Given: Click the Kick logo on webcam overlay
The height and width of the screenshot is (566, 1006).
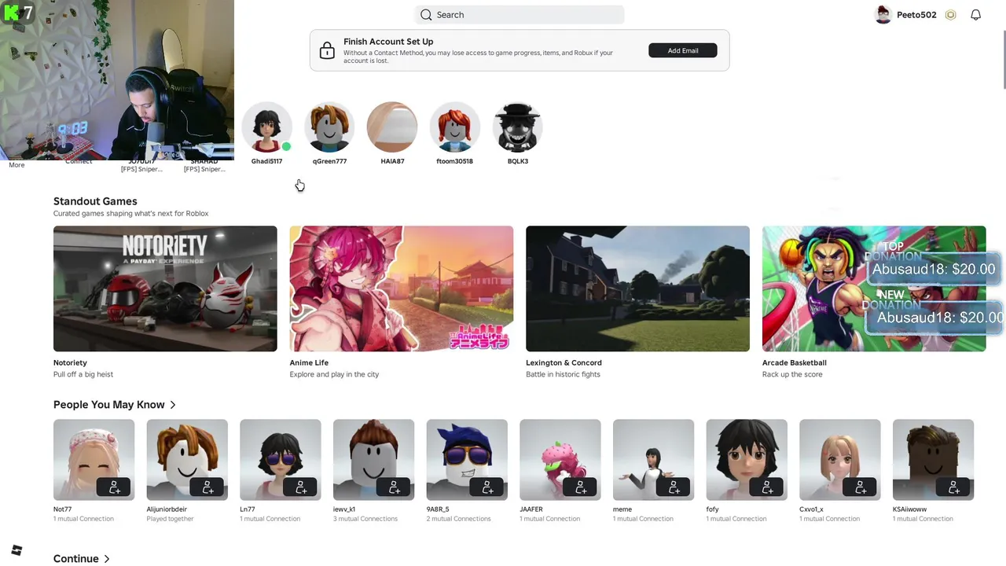Looking at the screenshot, I should [x=12, y=13].
